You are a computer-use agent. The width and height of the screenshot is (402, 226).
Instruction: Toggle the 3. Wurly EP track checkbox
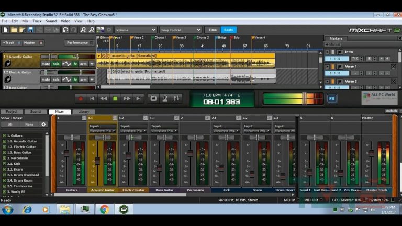(x=4, y=192)
